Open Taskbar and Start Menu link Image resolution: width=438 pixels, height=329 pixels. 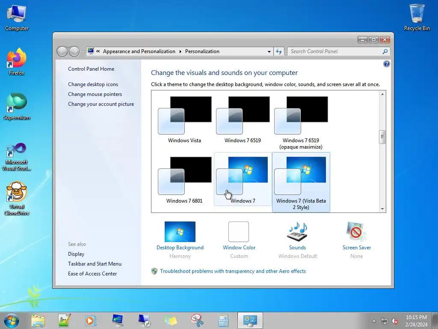[x=95, y=264]
